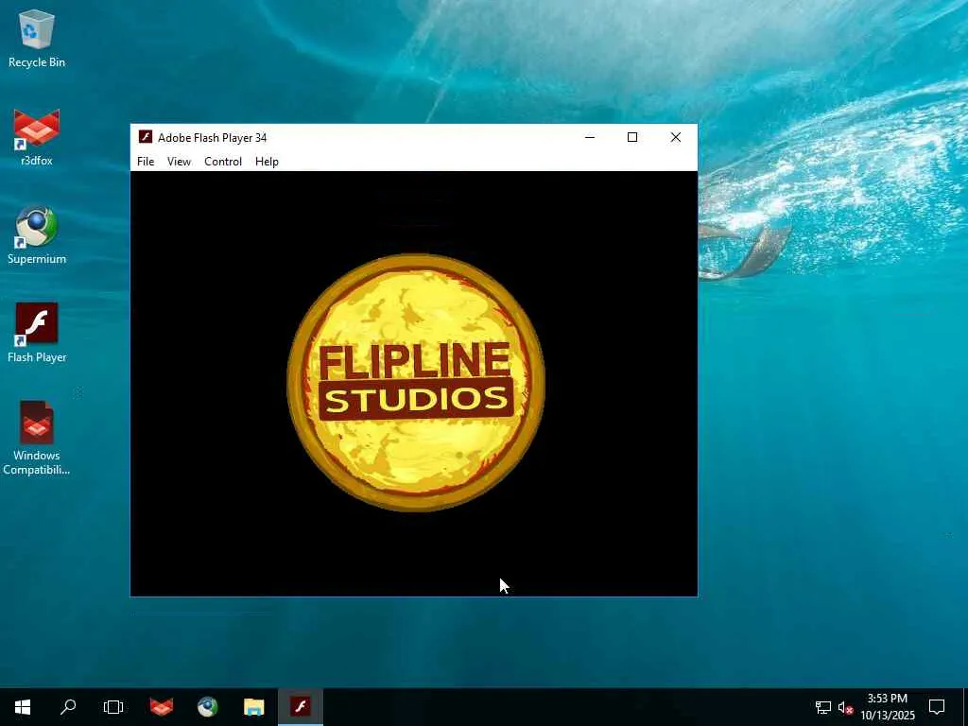Launch r3dfox from the taskbar
The height and width of the screenshot is (726, 968).
click(162, 707)
